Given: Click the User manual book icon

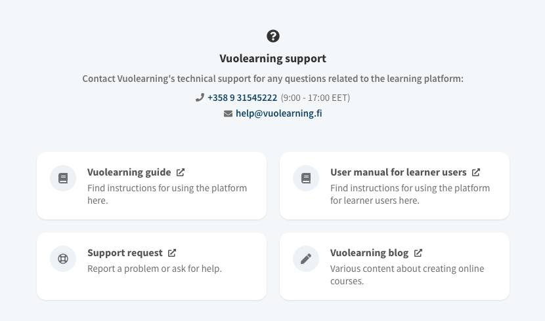Looking at the screenshot, I should [x=306, y=178].
